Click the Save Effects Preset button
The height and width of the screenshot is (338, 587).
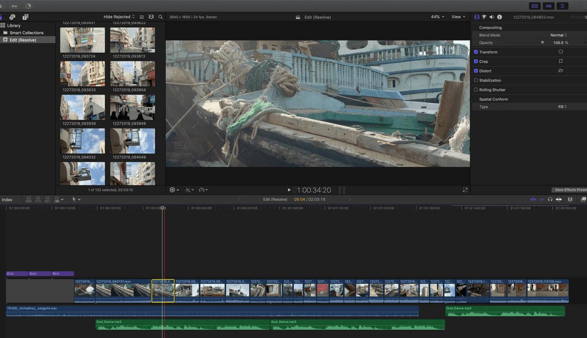click(x=570, y=190)
